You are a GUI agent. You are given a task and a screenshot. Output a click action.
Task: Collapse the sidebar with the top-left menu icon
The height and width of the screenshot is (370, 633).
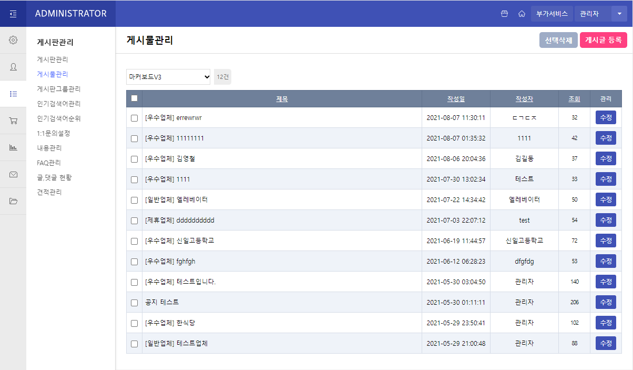coord(13,14)
